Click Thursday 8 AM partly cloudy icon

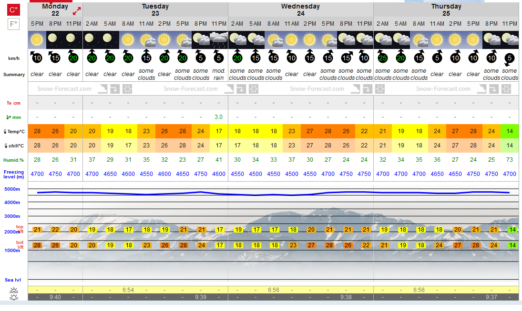[x=419, y=40]
